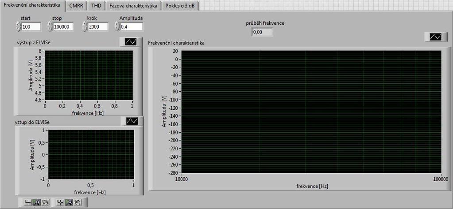Decrement the stop value with down arrow
The width and height of the screenshot is (453, 209).
pos(50,29)
